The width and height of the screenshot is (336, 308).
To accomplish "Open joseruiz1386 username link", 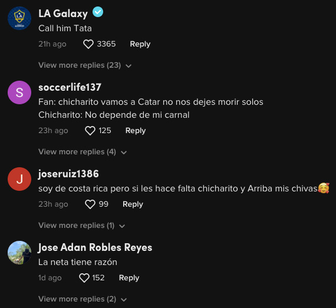I will (x=68, y=174).
